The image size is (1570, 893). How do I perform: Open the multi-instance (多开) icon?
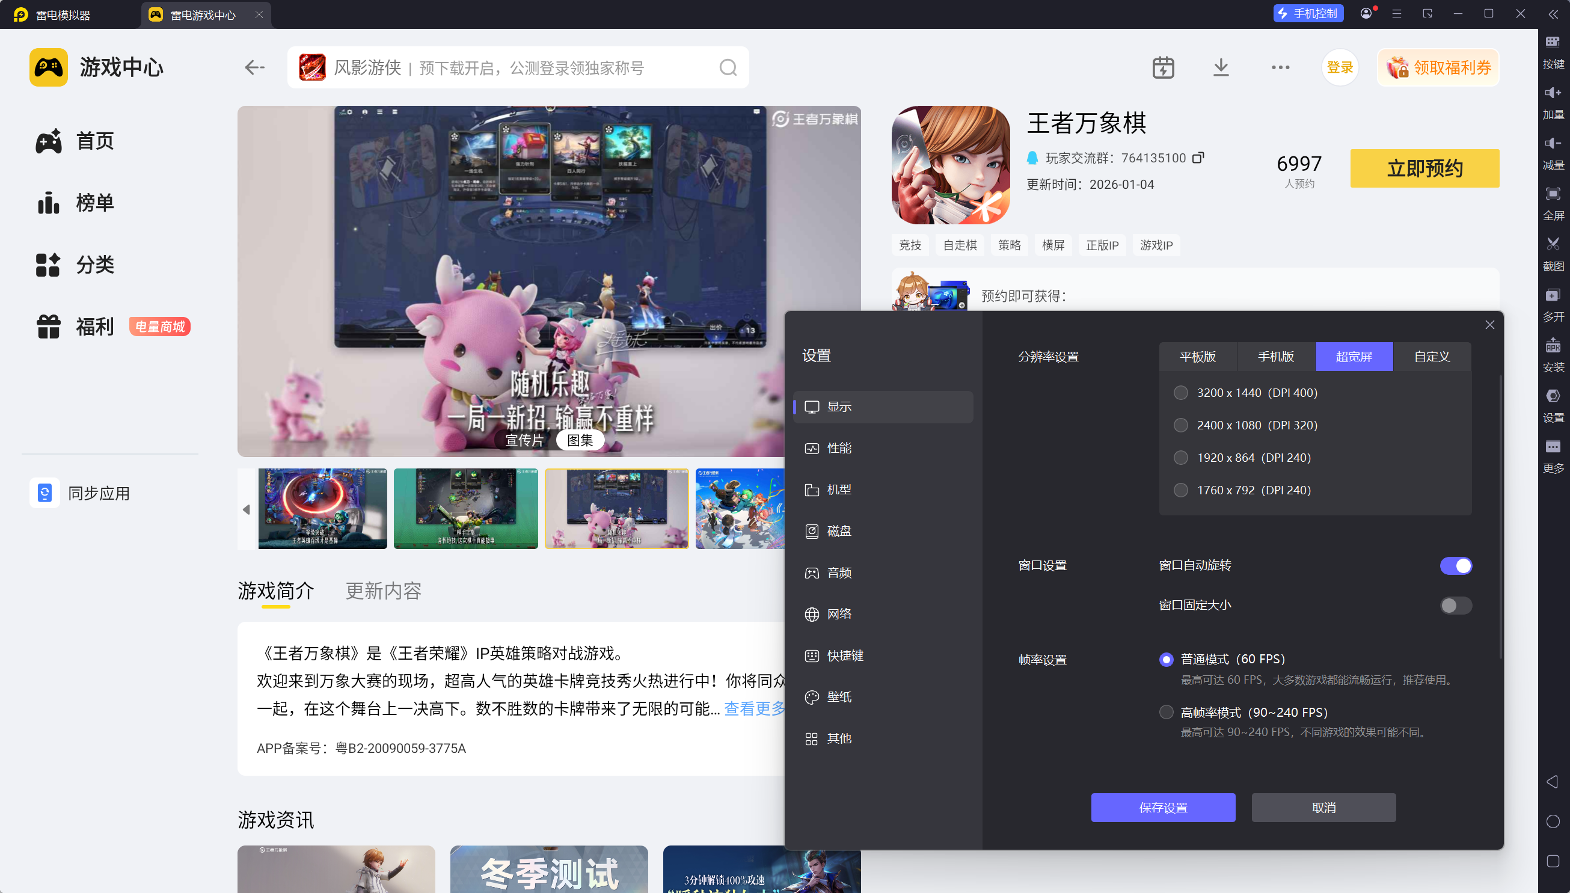coord(1552,296)
